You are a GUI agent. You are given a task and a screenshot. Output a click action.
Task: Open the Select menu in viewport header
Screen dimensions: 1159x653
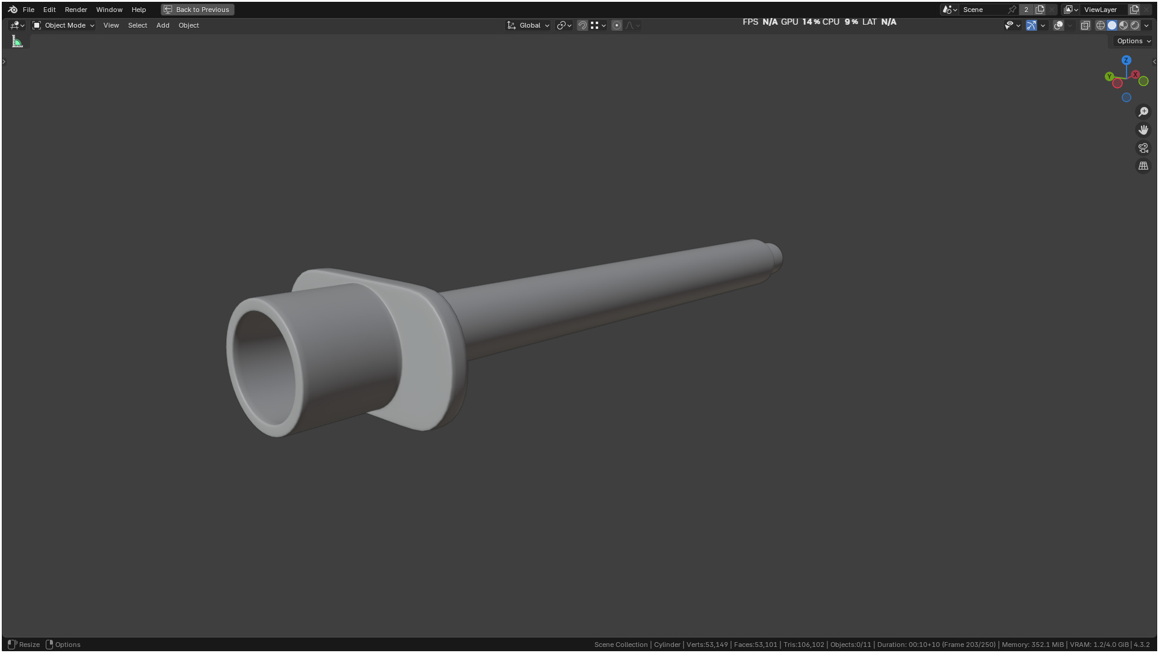pos(137,25)
